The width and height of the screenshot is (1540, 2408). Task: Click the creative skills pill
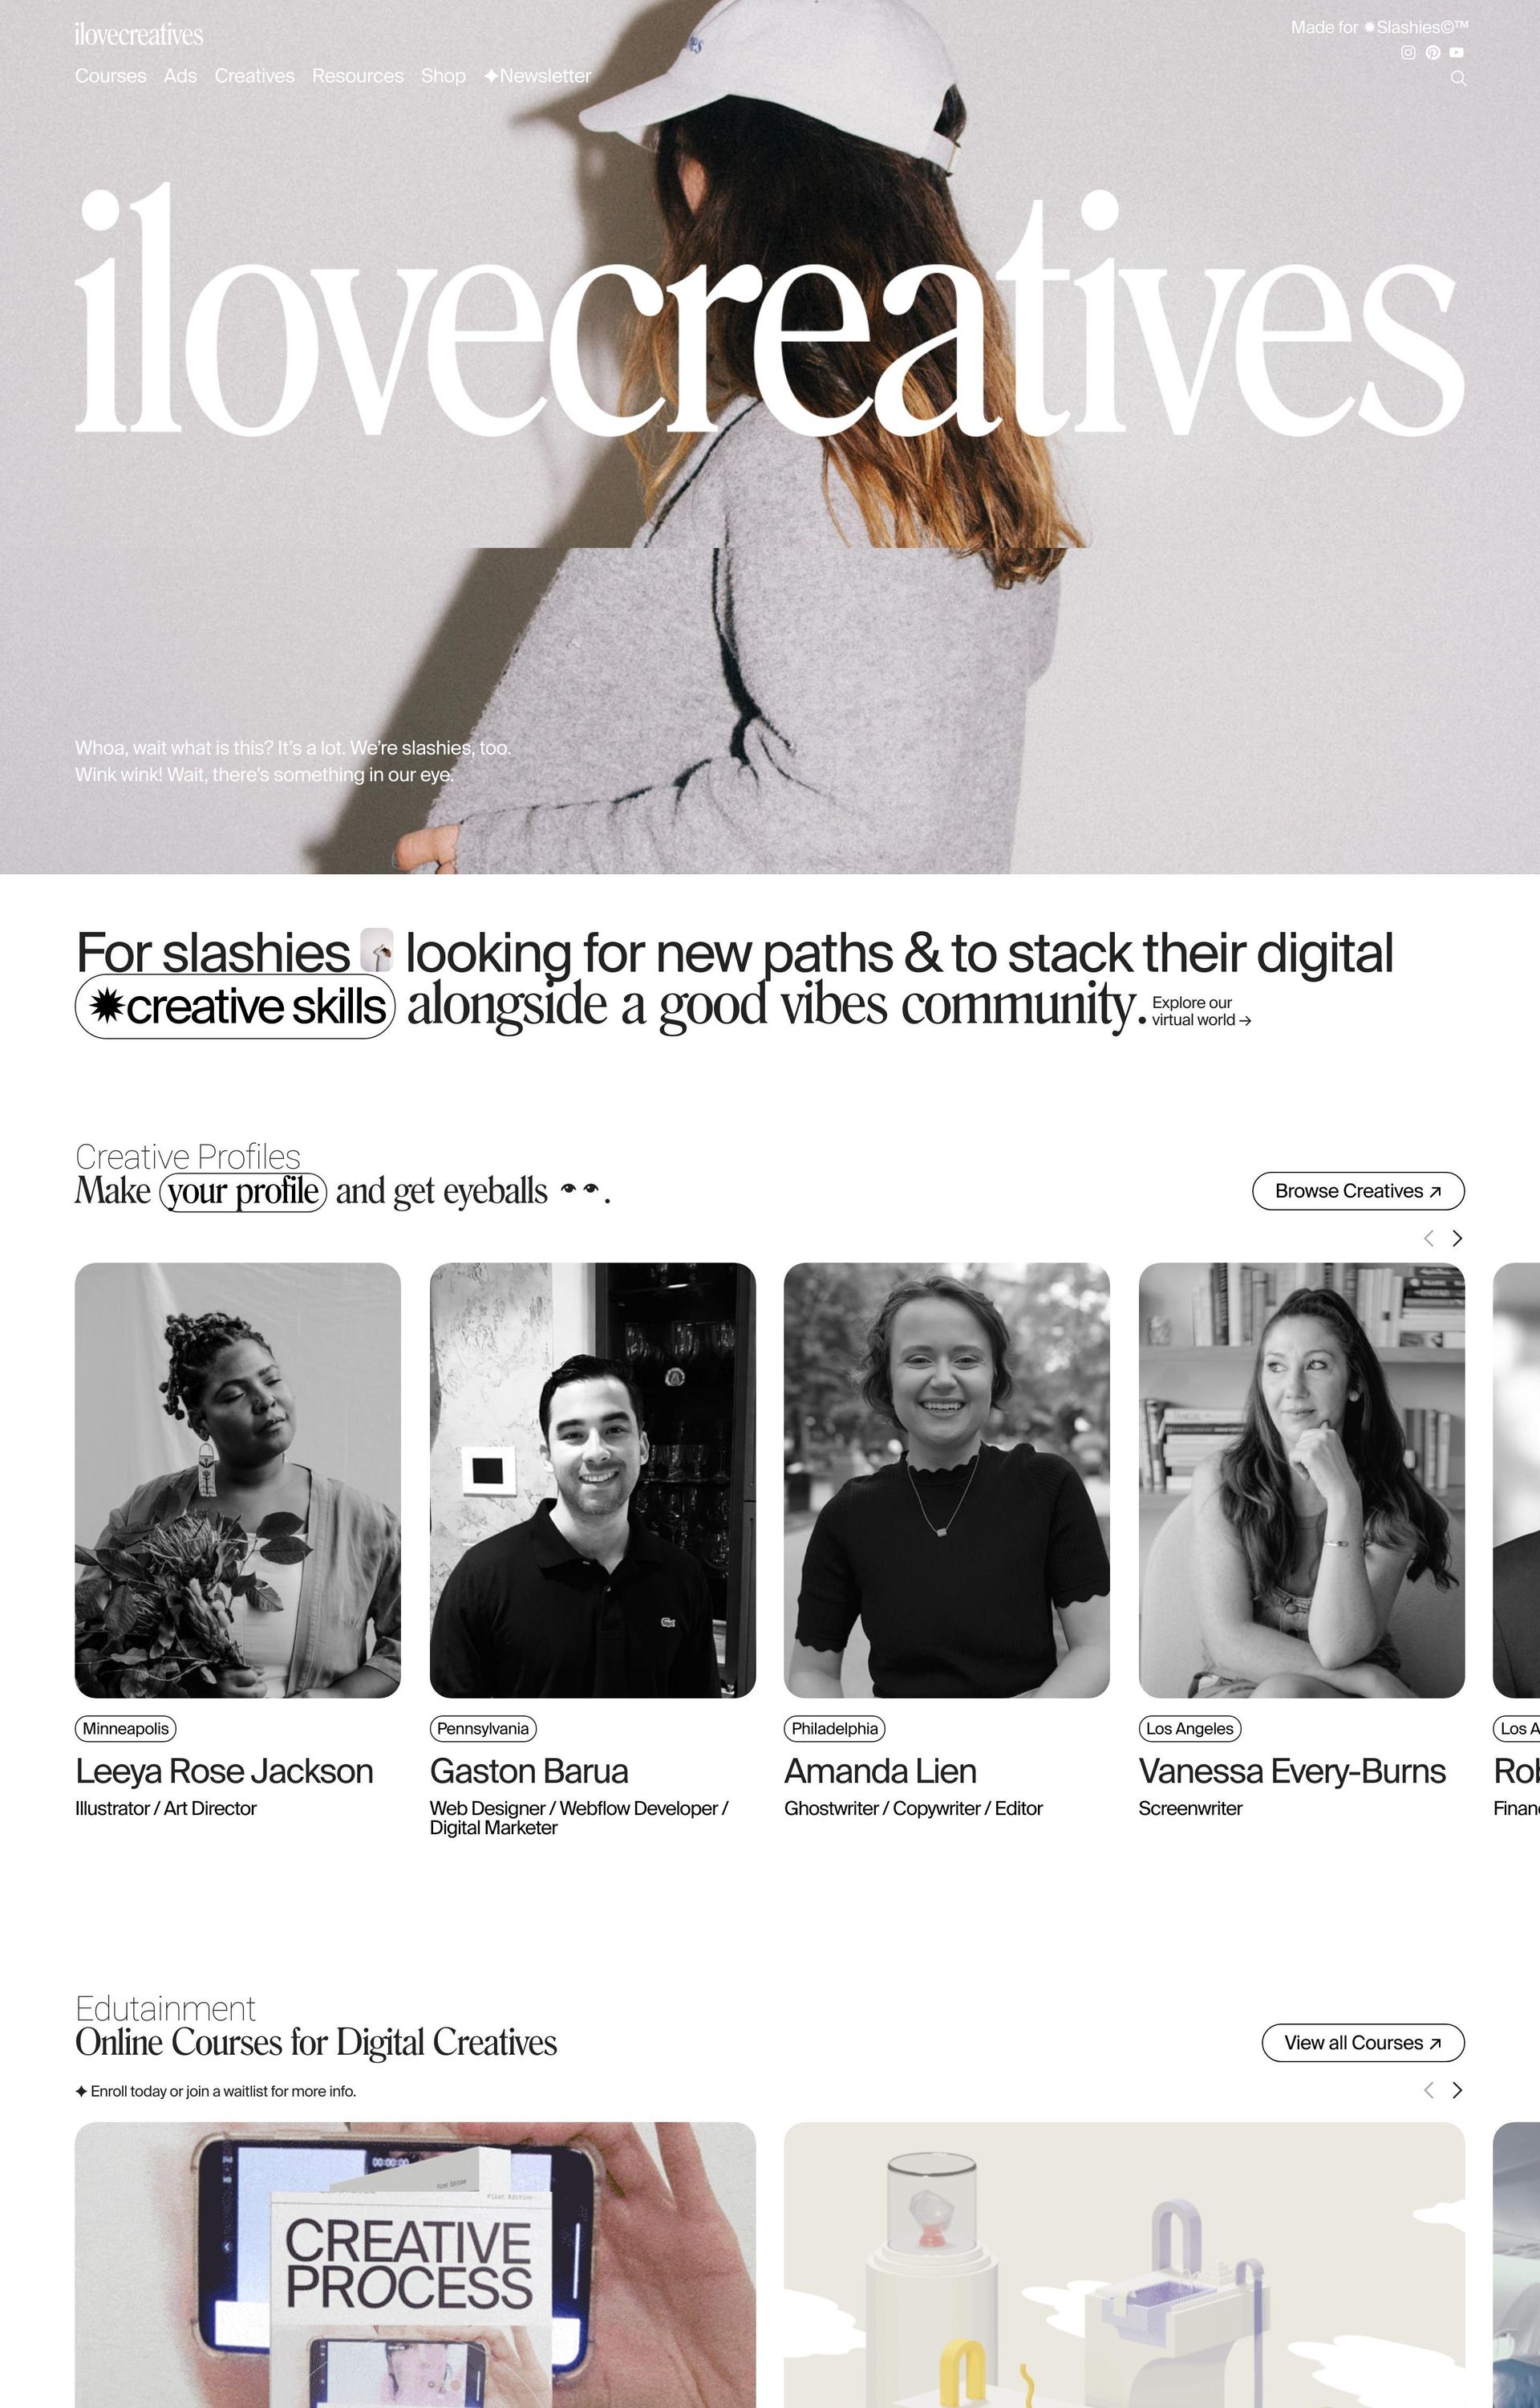pyautogui.click(x=235, y=1007)
